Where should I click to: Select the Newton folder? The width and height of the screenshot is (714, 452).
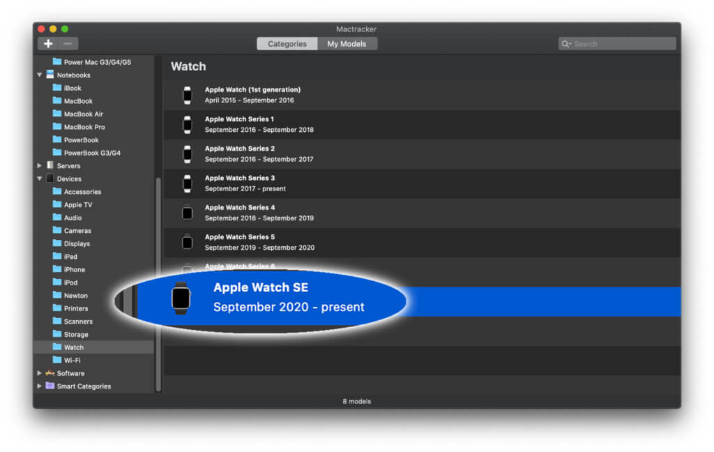click(x=70, y=295)
